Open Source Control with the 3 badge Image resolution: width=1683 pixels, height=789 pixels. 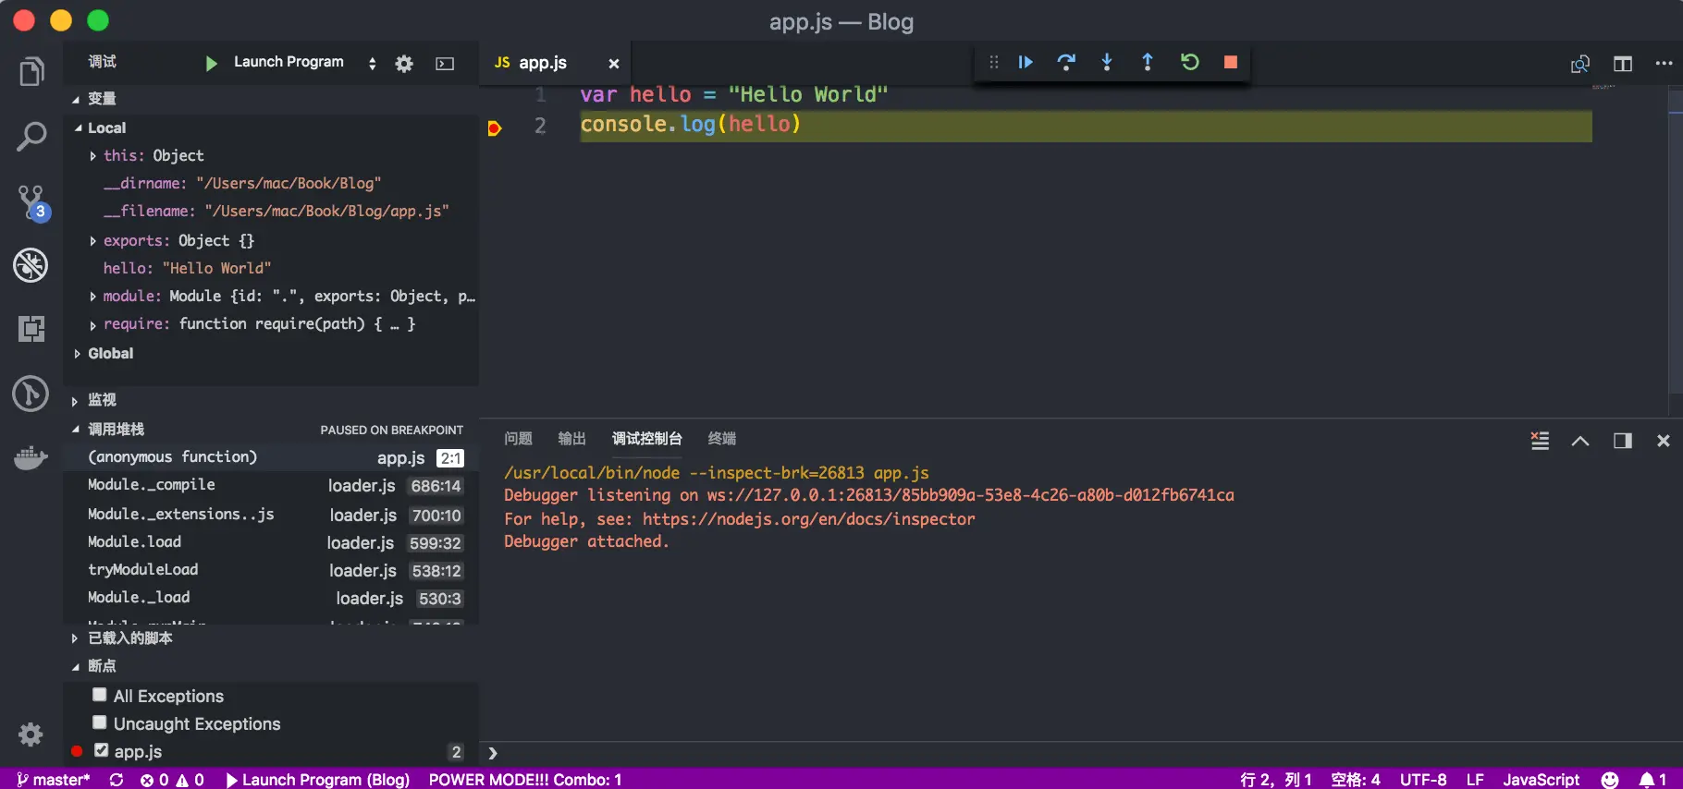(x=31, y=202)
